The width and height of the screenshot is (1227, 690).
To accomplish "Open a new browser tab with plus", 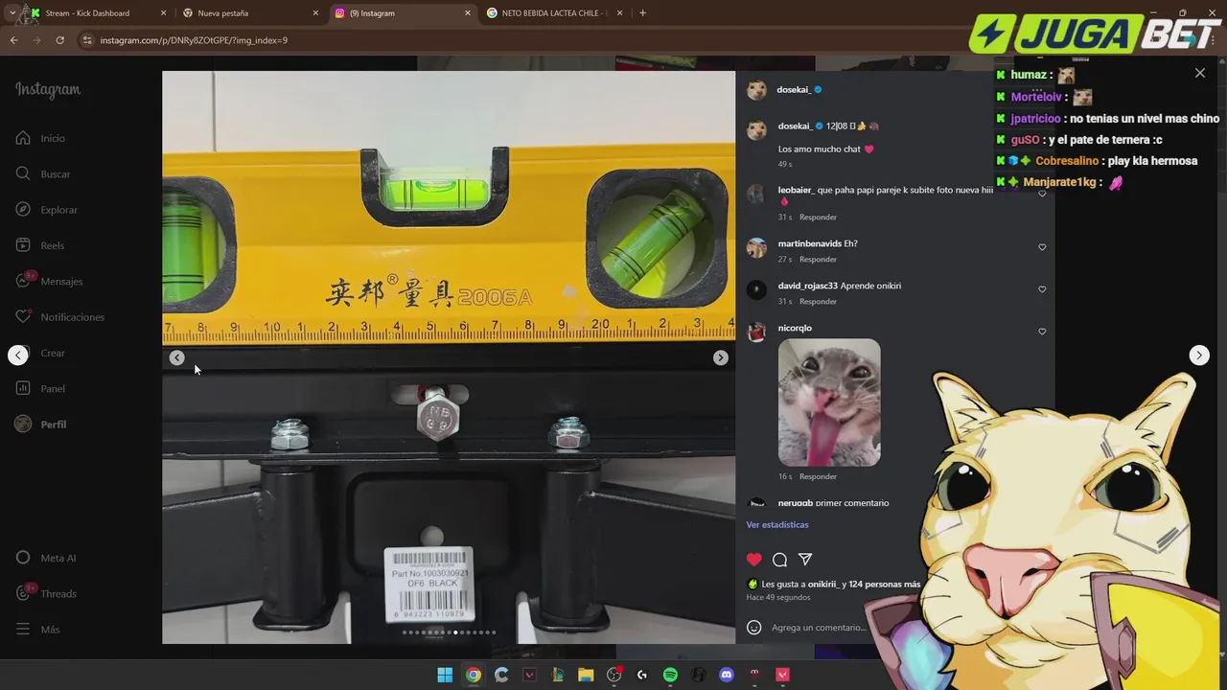I will pos(642,13).
